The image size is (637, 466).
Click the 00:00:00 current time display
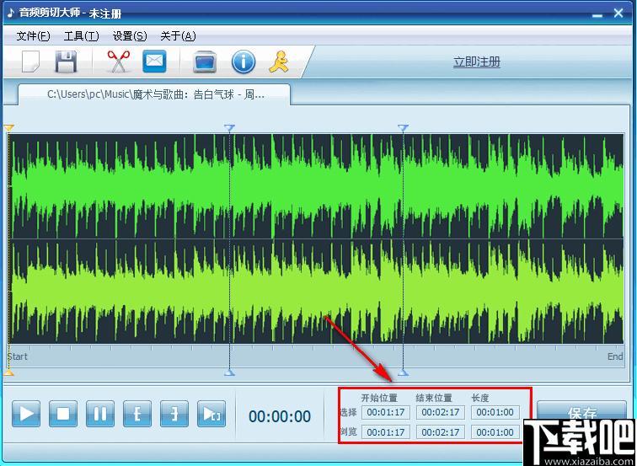click(x=280, y=416)
